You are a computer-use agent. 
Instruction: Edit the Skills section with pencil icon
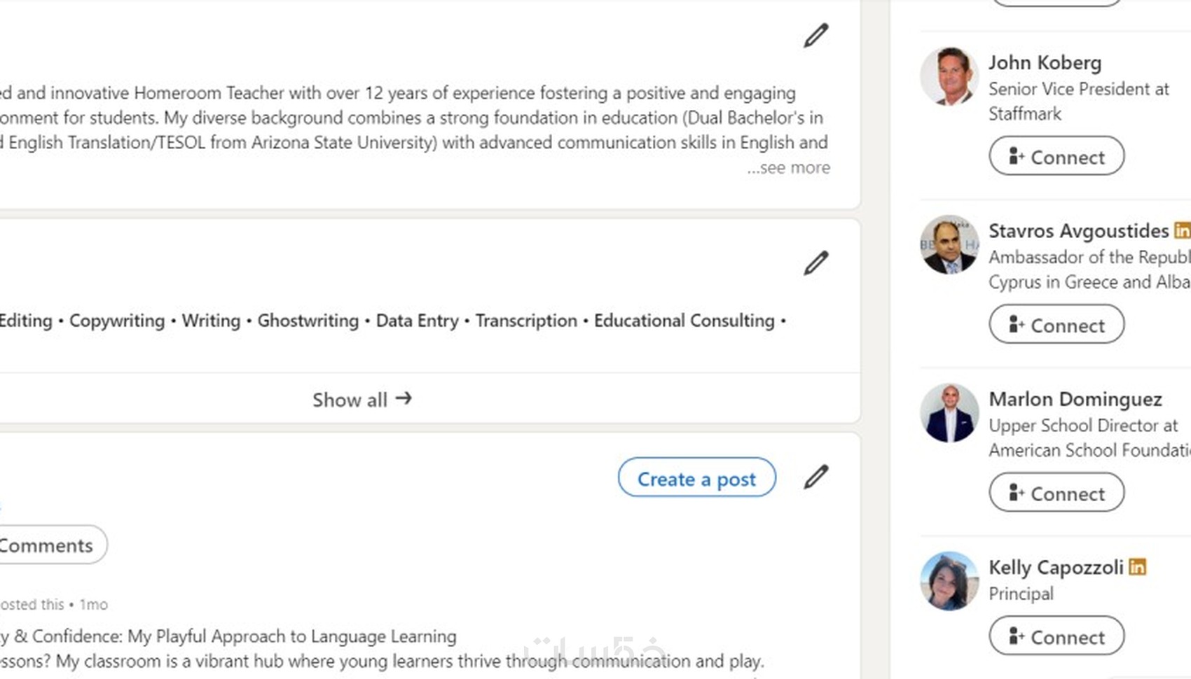(816, 263)
